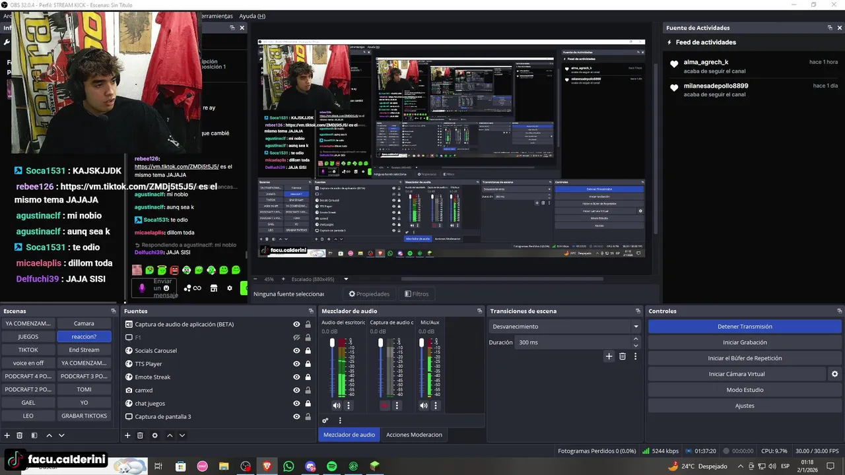This screenshot has height=475, width=845.
Task: Open WhatsApp from the taskbar
Action: point(288,466)
